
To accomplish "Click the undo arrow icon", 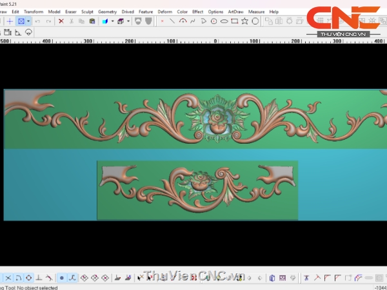I will click(x=37, y=21).
